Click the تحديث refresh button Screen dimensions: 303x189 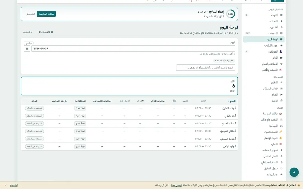pyautogui.click(x=28, y=32)
